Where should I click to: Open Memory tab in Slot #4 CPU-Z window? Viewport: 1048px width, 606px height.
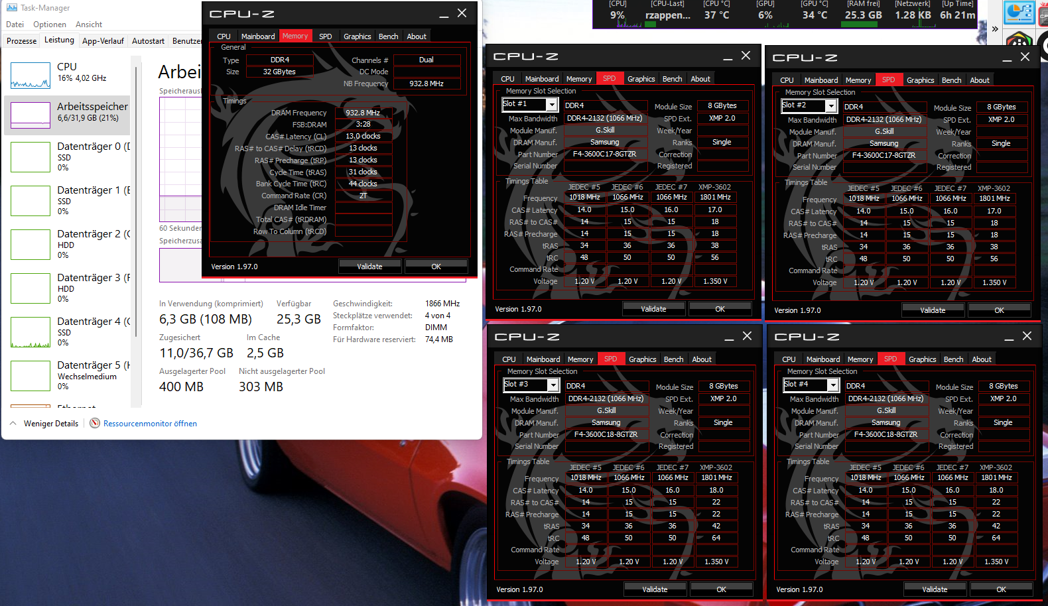pos(860,359)
